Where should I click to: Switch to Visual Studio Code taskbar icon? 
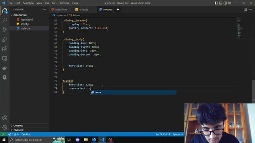[102, 139]
